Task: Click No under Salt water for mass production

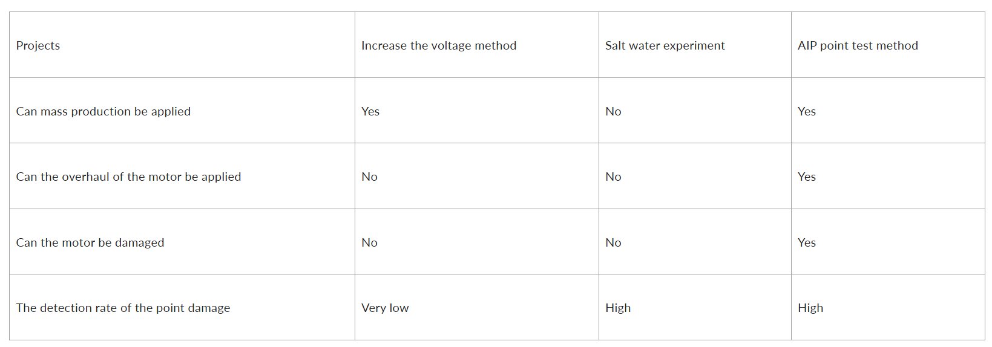Action: (x=613, y=111)
